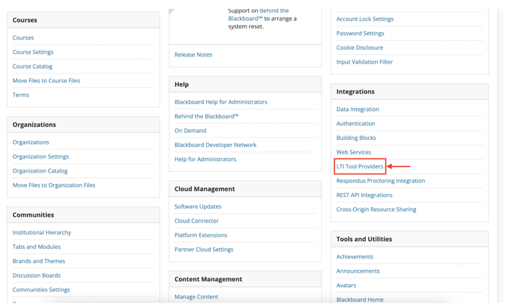Screen dimensions: 508x306
Task: Click the Content Management panel heading
Action: coord(208,279)
